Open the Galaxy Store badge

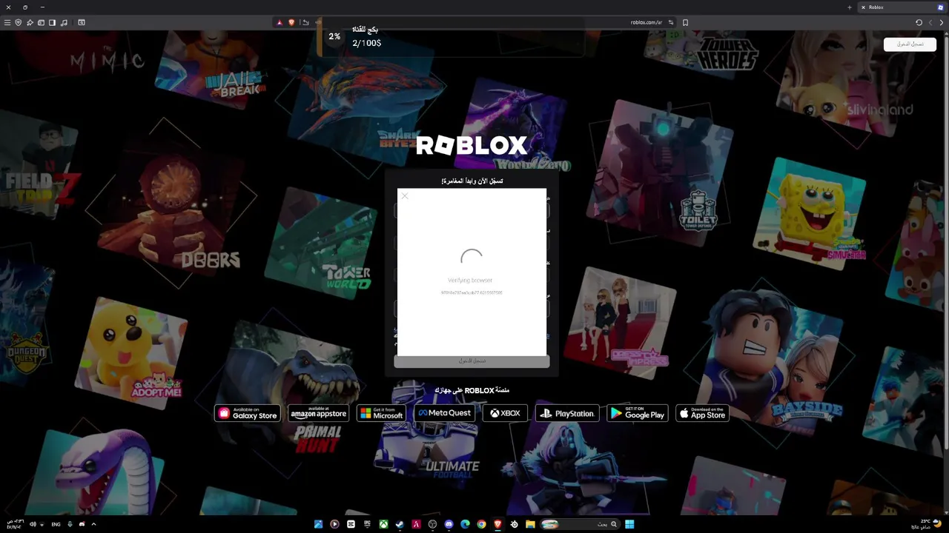(x=247, y=413)
